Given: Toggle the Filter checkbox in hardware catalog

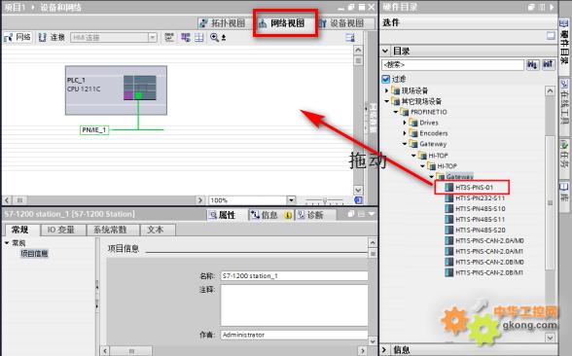Looking at the screenshot, I should tap(385, 79).
